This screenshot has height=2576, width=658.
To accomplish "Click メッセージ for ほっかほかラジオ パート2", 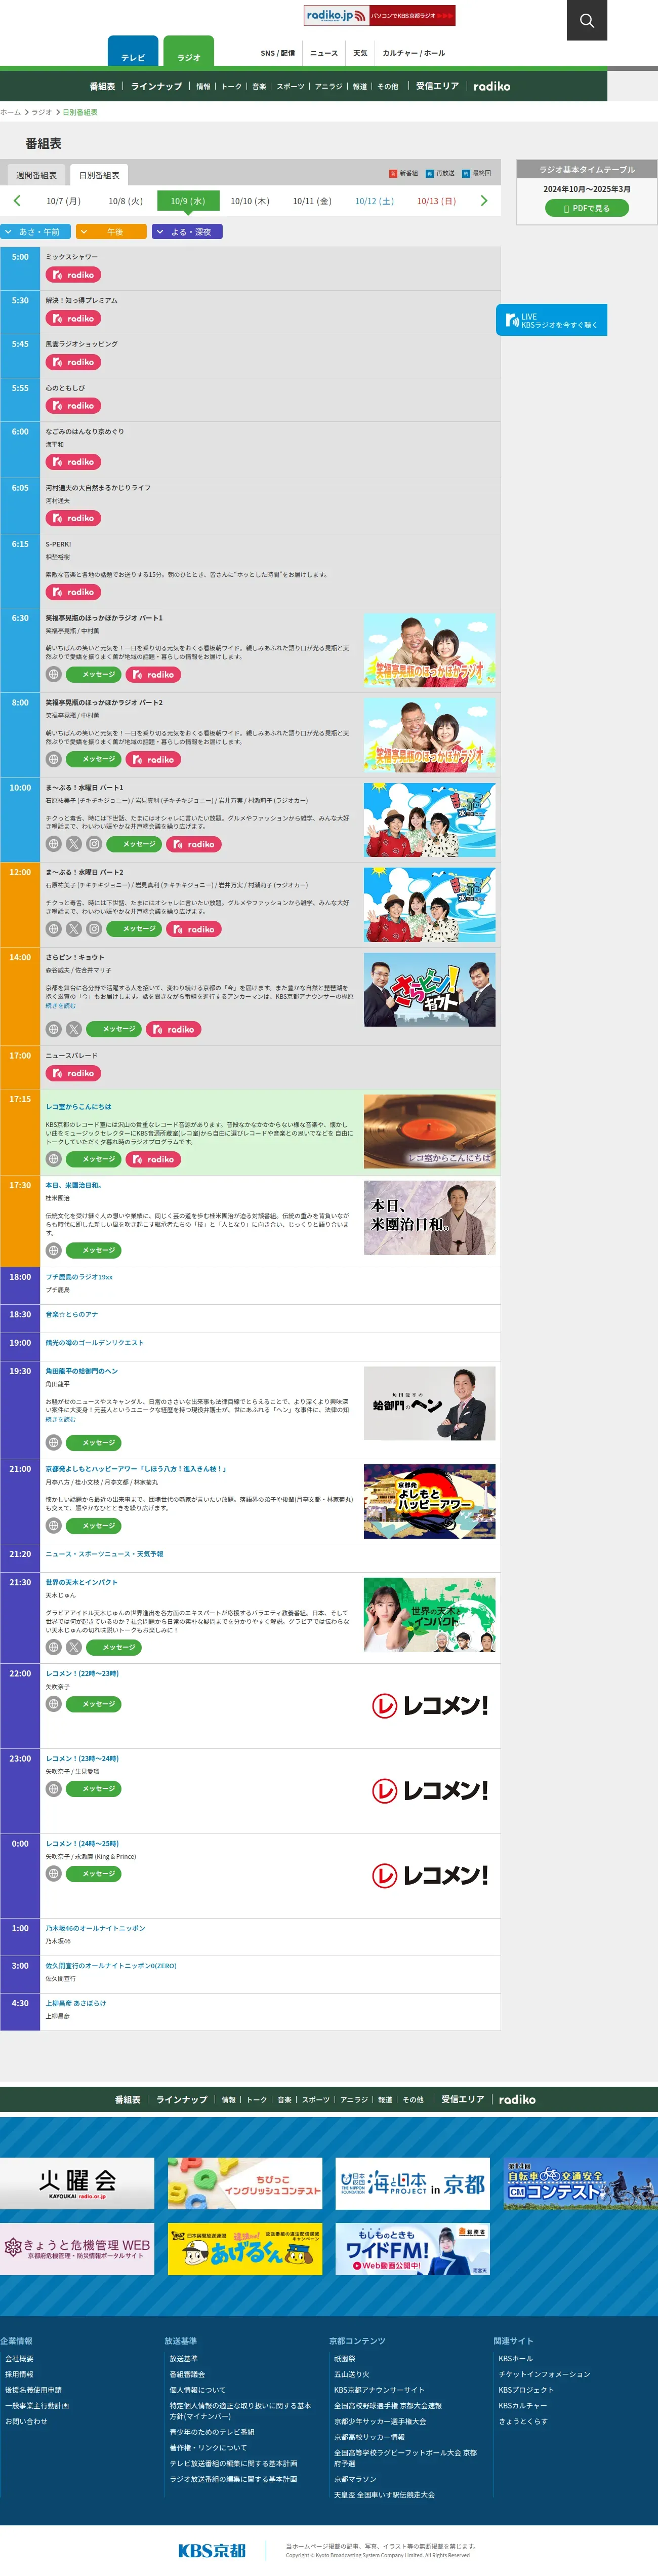I will click(93, 759).
